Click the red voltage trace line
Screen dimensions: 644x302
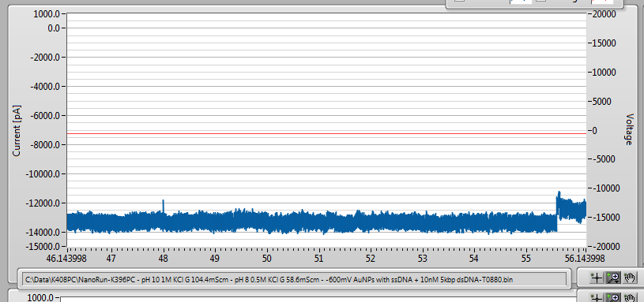click(x=326, y=133)
